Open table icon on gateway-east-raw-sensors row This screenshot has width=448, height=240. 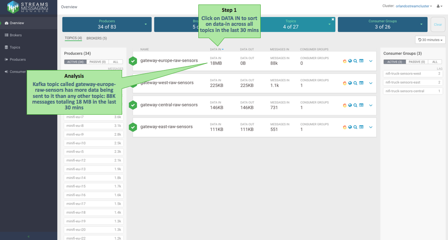click(361, 127)
